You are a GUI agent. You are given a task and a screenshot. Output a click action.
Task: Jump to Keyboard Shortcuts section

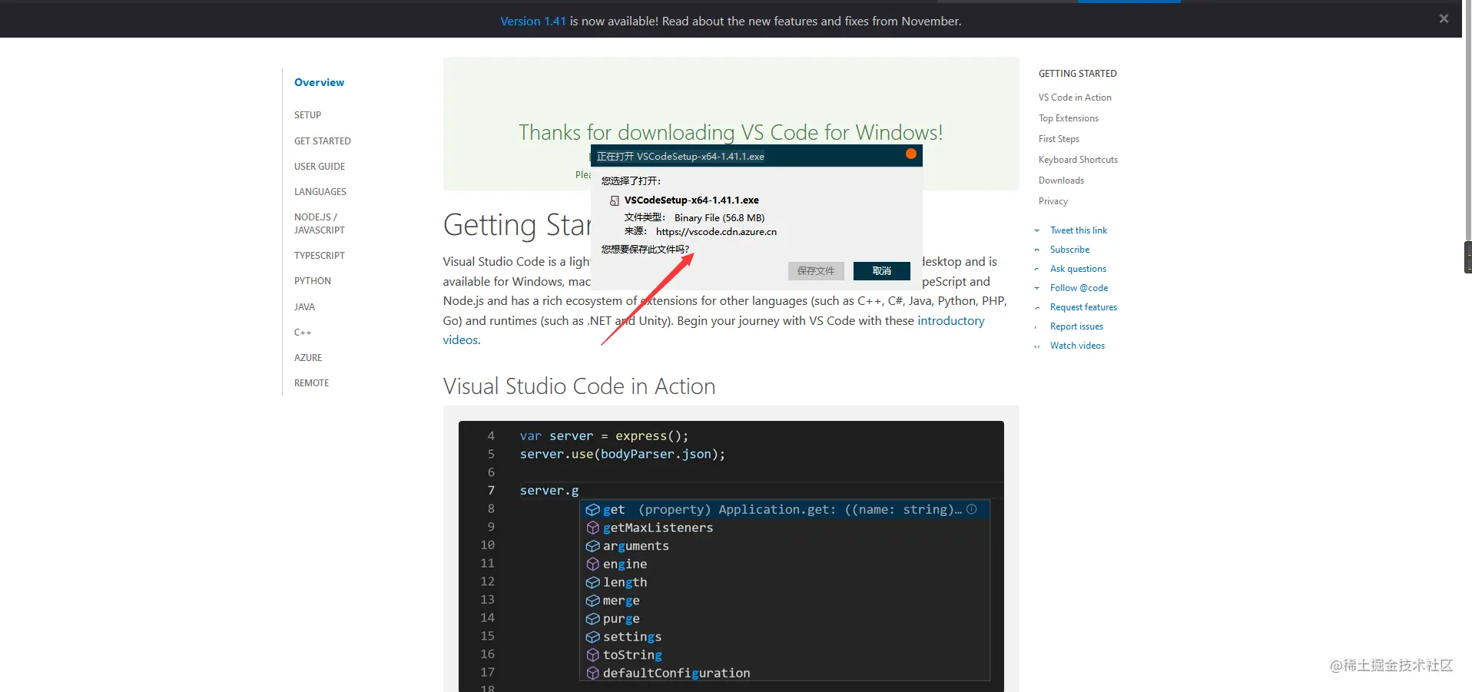tap(1078, 160)
